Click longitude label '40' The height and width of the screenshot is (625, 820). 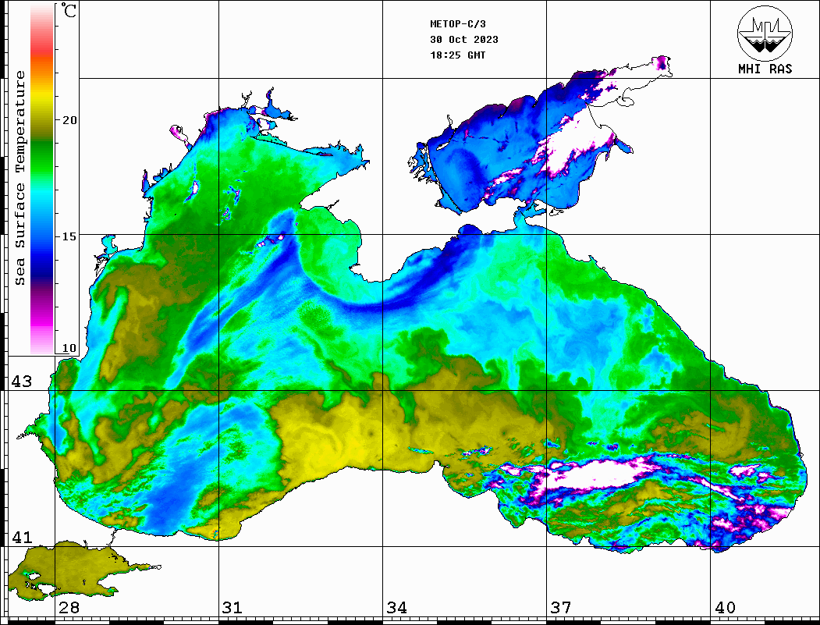tap(725, 608)
